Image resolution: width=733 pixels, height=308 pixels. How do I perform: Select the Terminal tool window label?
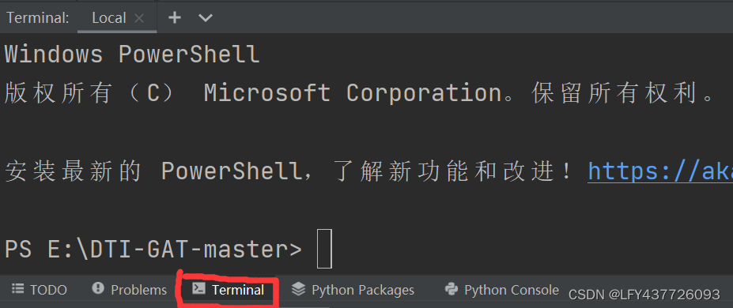(x=238, y=290)
